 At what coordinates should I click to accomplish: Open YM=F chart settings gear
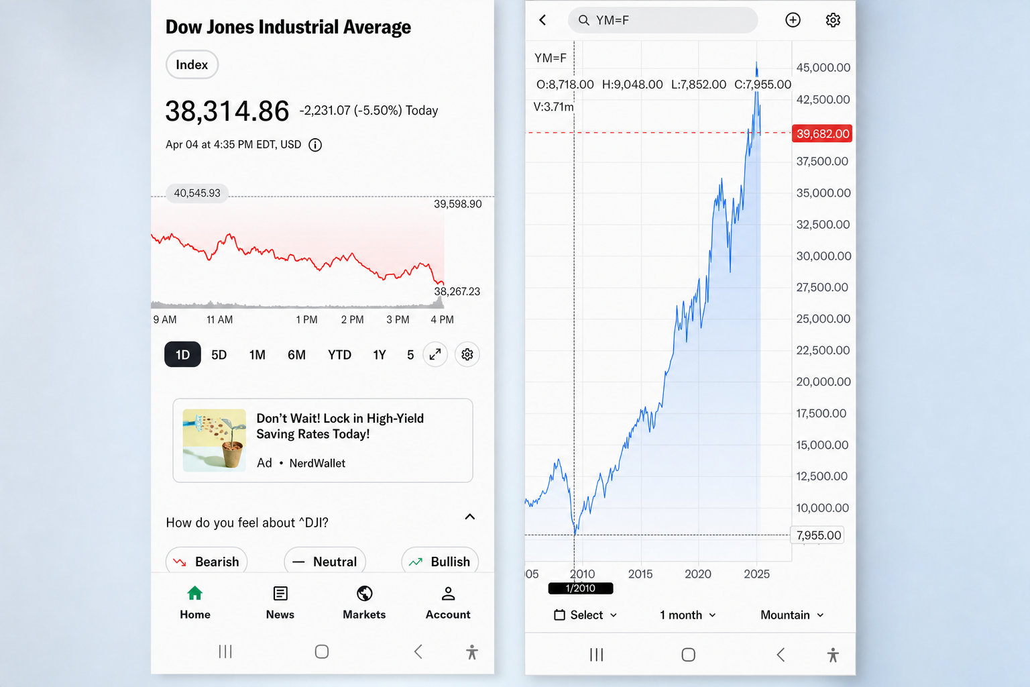pos(833,20)
